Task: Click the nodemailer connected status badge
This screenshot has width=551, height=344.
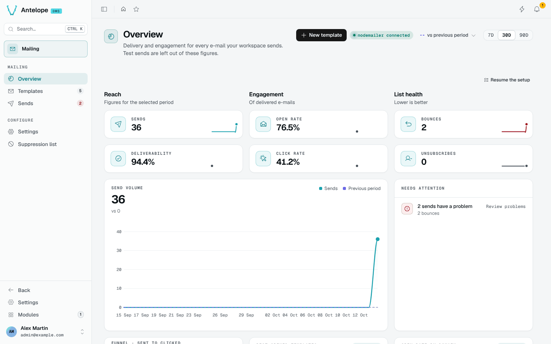Action: pyautogui.click(x=381, y=35)
